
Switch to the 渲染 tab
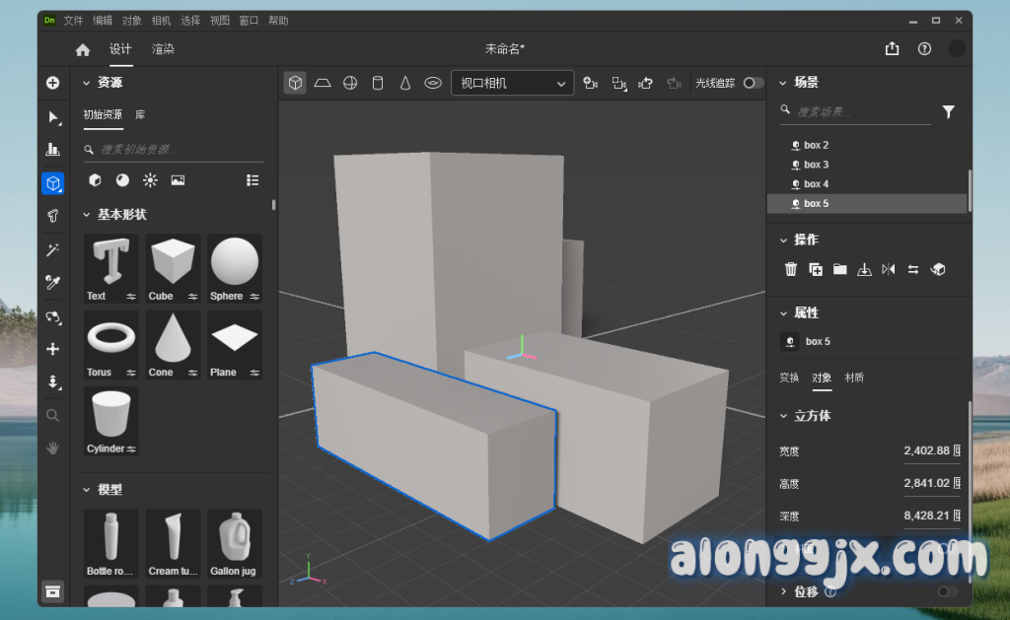point(163,49)
